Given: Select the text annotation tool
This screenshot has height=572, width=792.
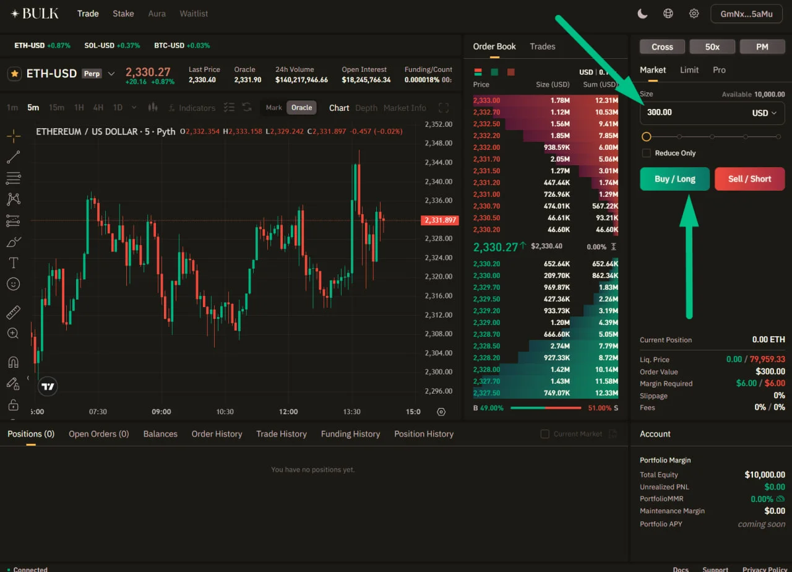Looking at the screenshot, I should (13, 262).
